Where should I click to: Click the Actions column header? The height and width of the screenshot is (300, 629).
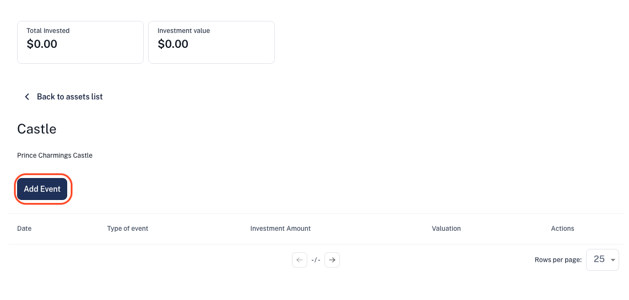562,229
